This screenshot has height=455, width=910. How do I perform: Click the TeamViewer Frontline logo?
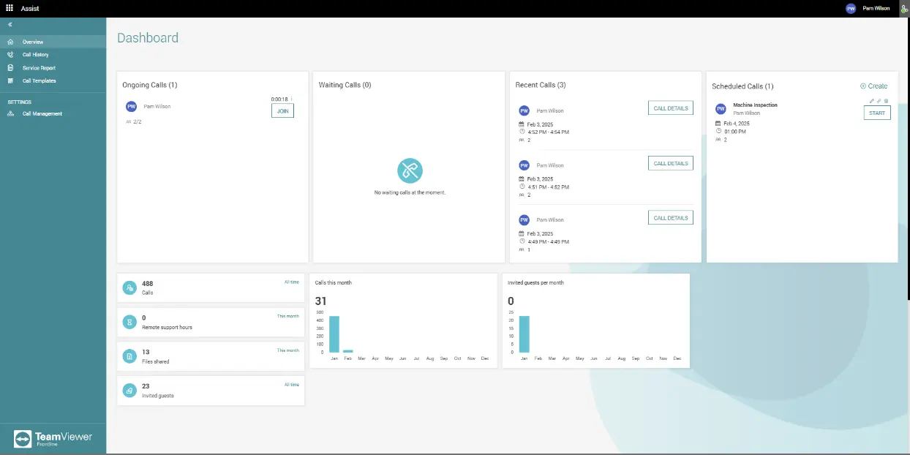point(53,438)
